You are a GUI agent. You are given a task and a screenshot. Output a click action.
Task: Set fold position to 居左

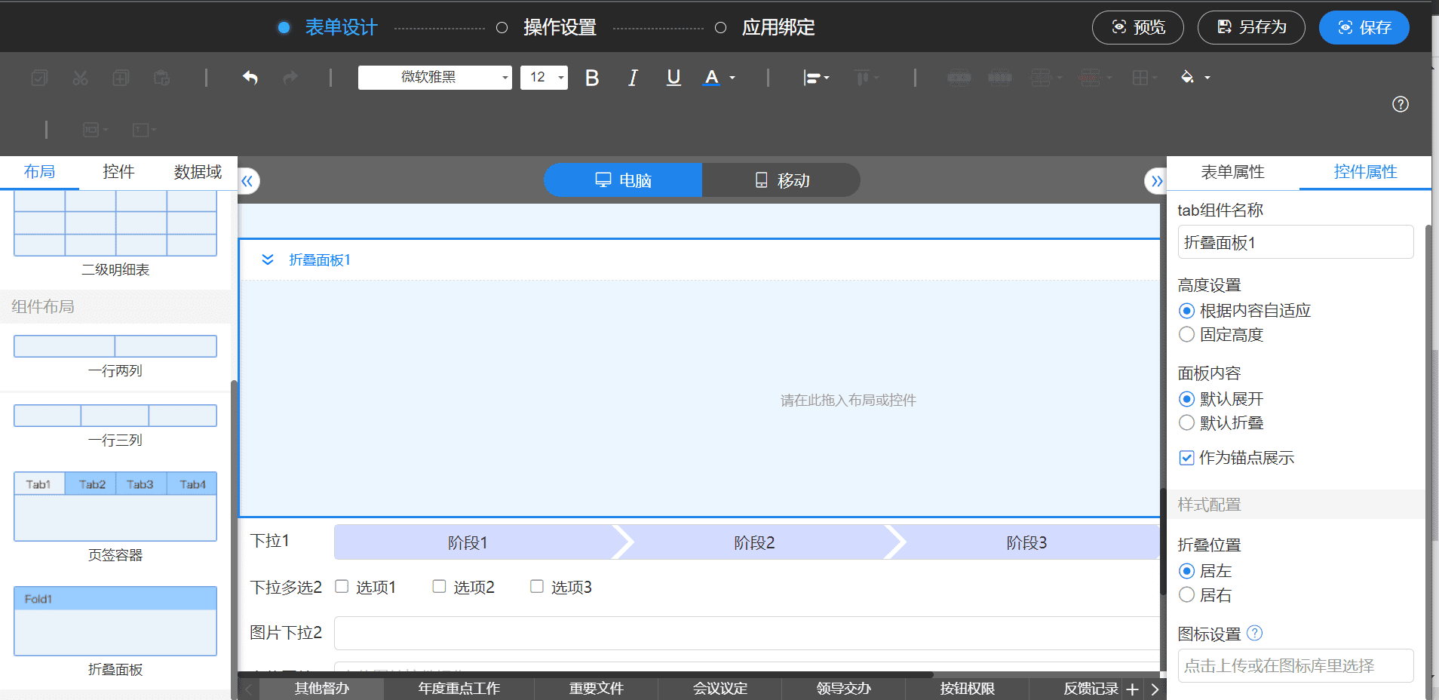(x=1186, y=571)
